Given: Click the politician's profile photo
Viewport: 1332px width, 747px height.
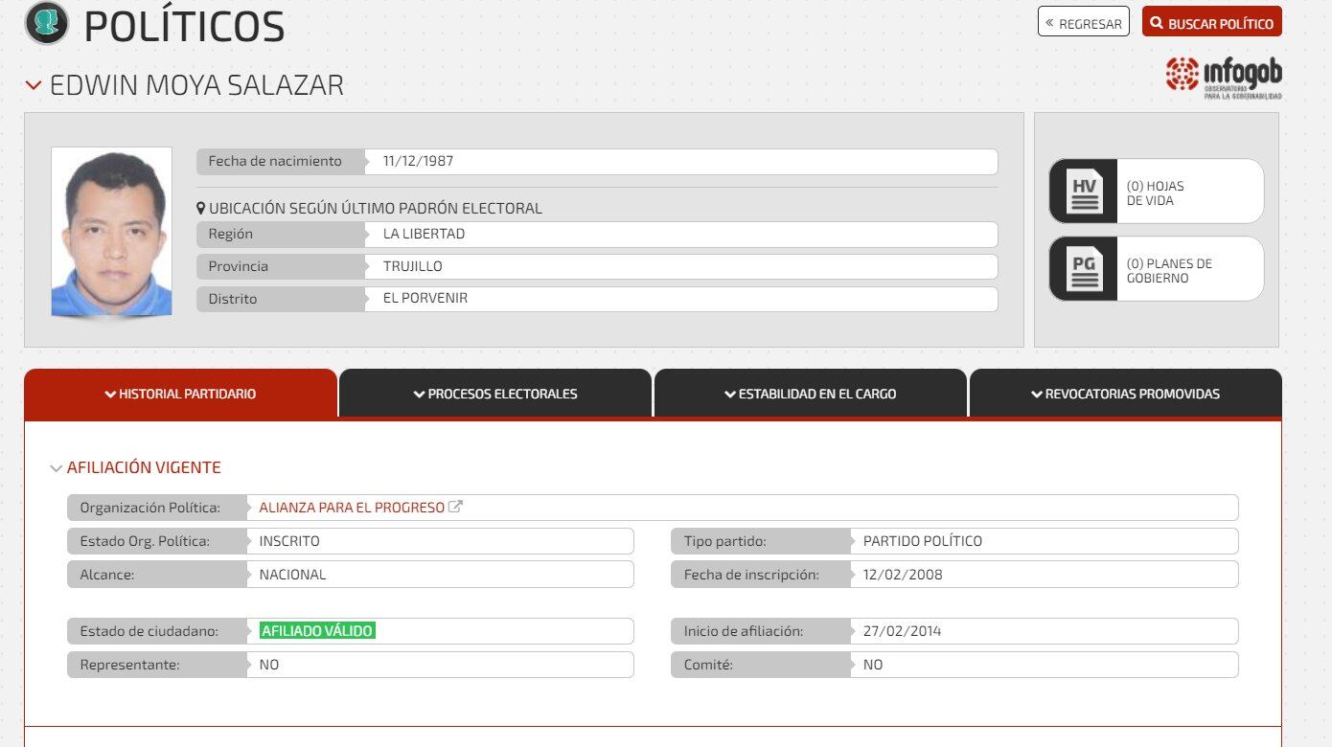Looking at the screenshot, I should [111, 231].
